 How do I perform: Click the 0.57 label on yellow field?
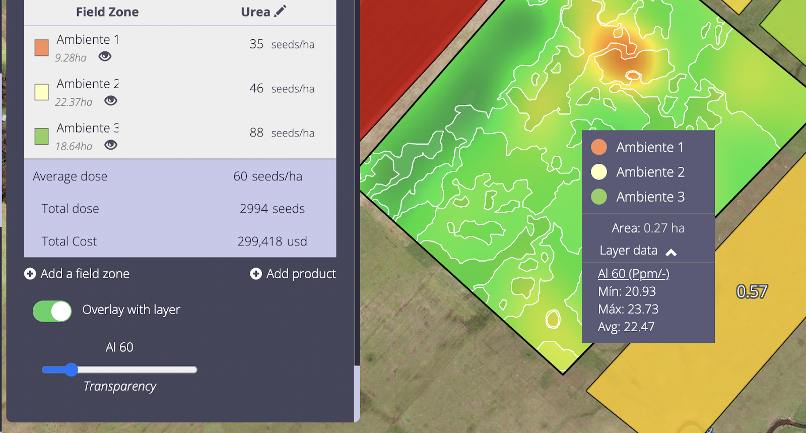(752, 291)
